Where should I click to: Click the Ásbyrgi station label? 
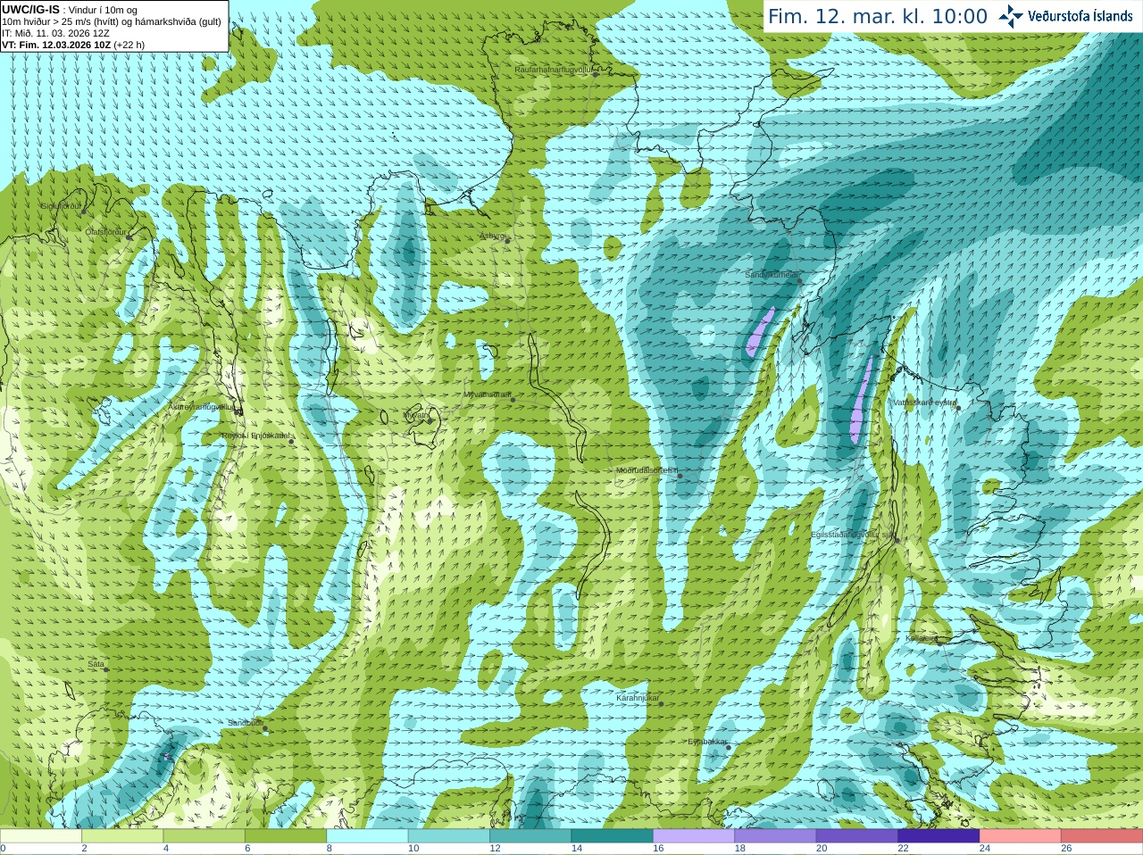493,237
